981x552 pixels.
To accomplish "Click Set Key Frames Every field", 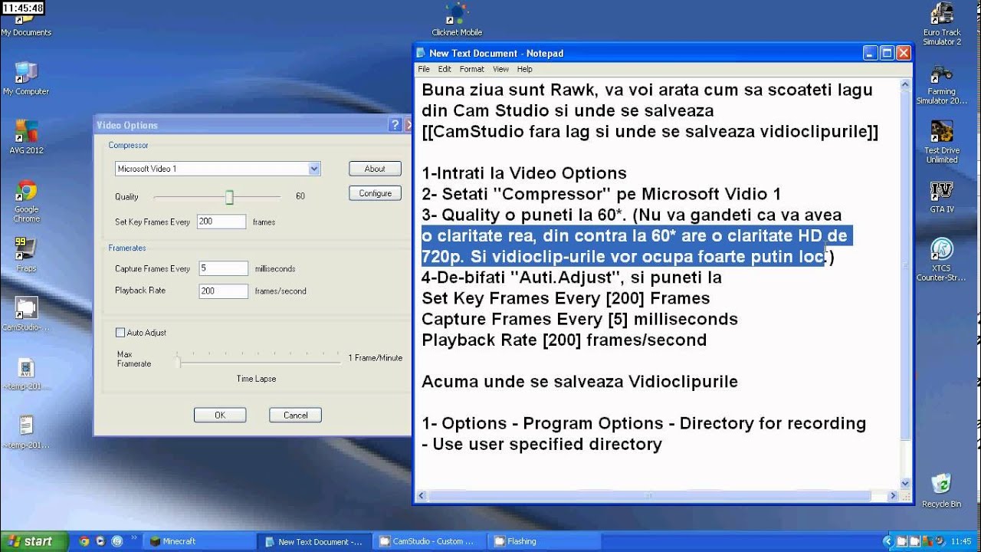I will pos(221,222).
